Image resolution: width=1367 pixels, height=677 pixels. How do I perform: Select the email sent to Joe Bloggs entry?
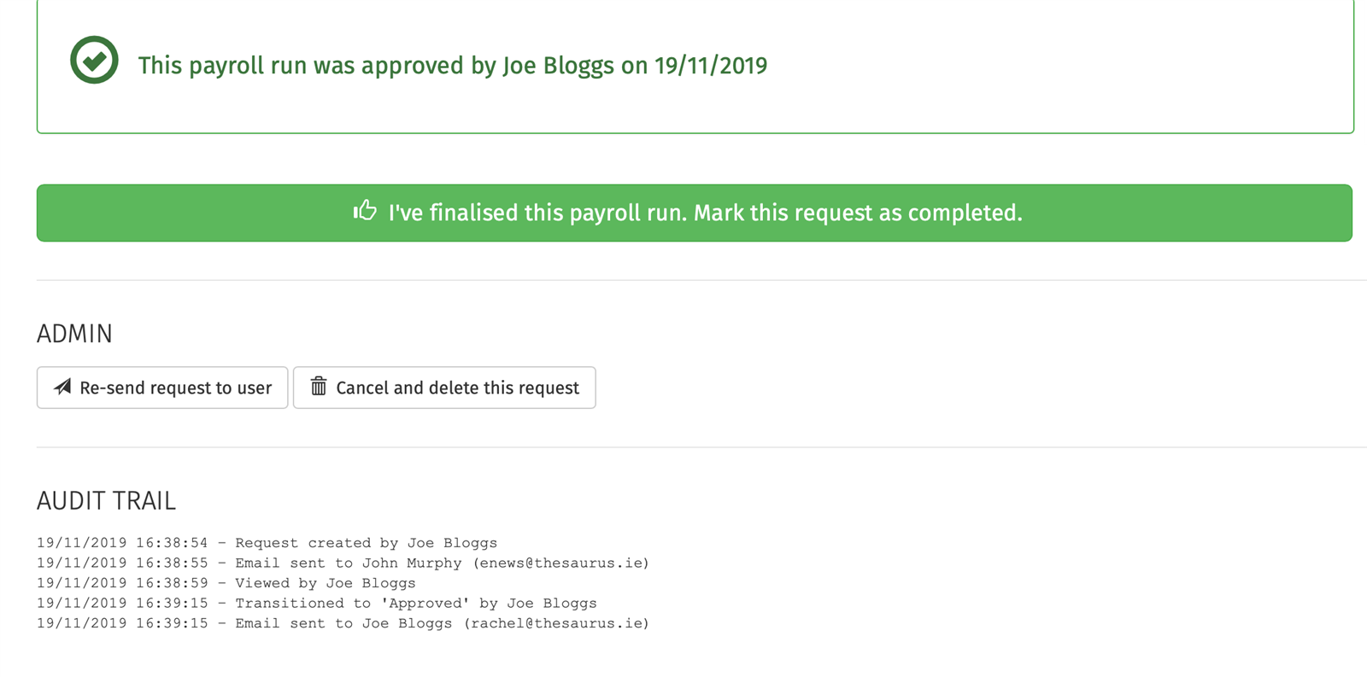(x=343, y=623)
